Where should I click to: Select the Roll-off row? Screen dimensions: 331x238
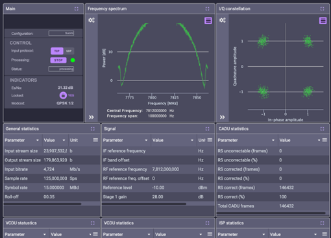pyautogui.click(x=52, y=197)
